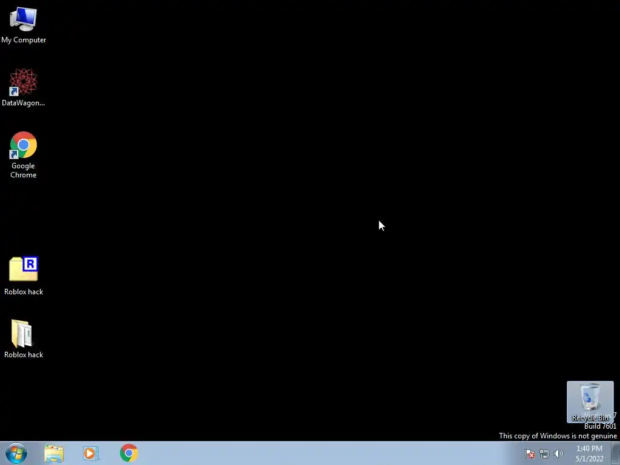Image resolution: width=620 pixels, height=465 pixels.
Task: Open the Action Center flag icon
Action: (530, 453)
